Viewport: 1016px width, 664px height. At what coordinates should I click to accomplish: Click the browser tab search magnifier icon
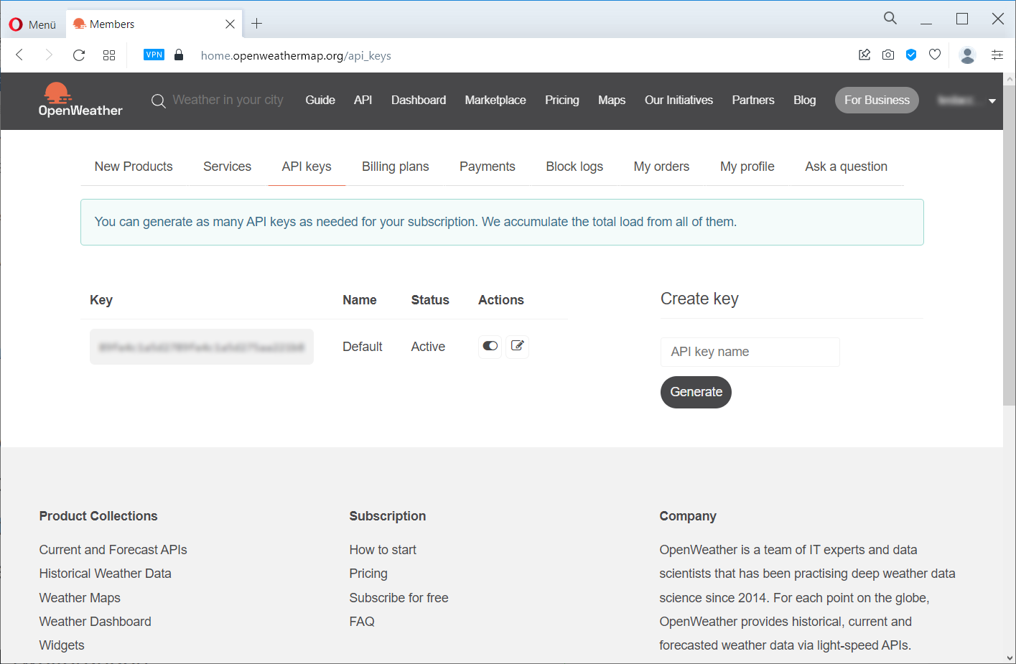pos(890,19)
